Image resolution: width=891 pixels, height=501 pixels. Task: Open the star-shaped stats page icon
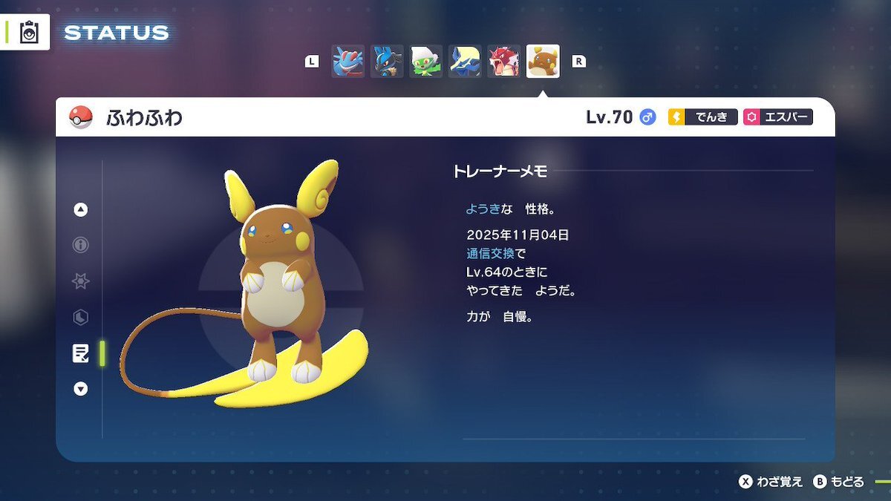tap(81, 281)
